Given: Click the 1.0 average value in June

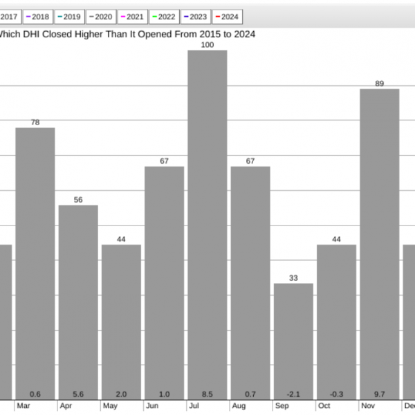Looking at the screenshot, I should [165, 394].
